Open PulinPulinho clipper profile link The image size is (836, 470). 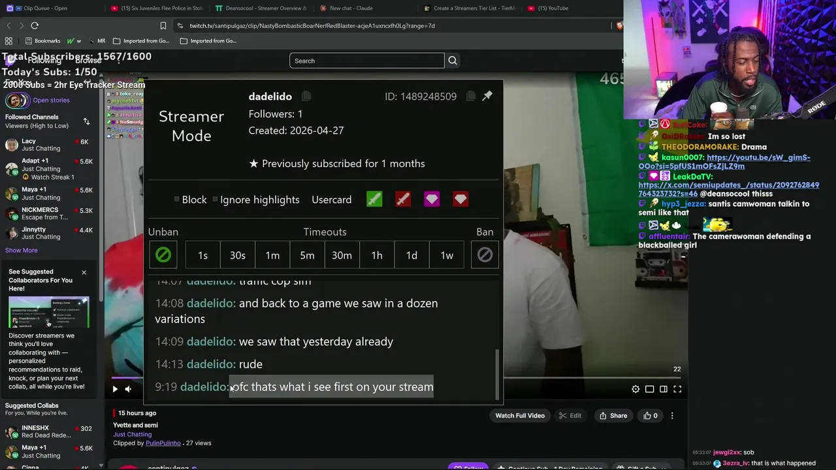(x=163, y=443)
